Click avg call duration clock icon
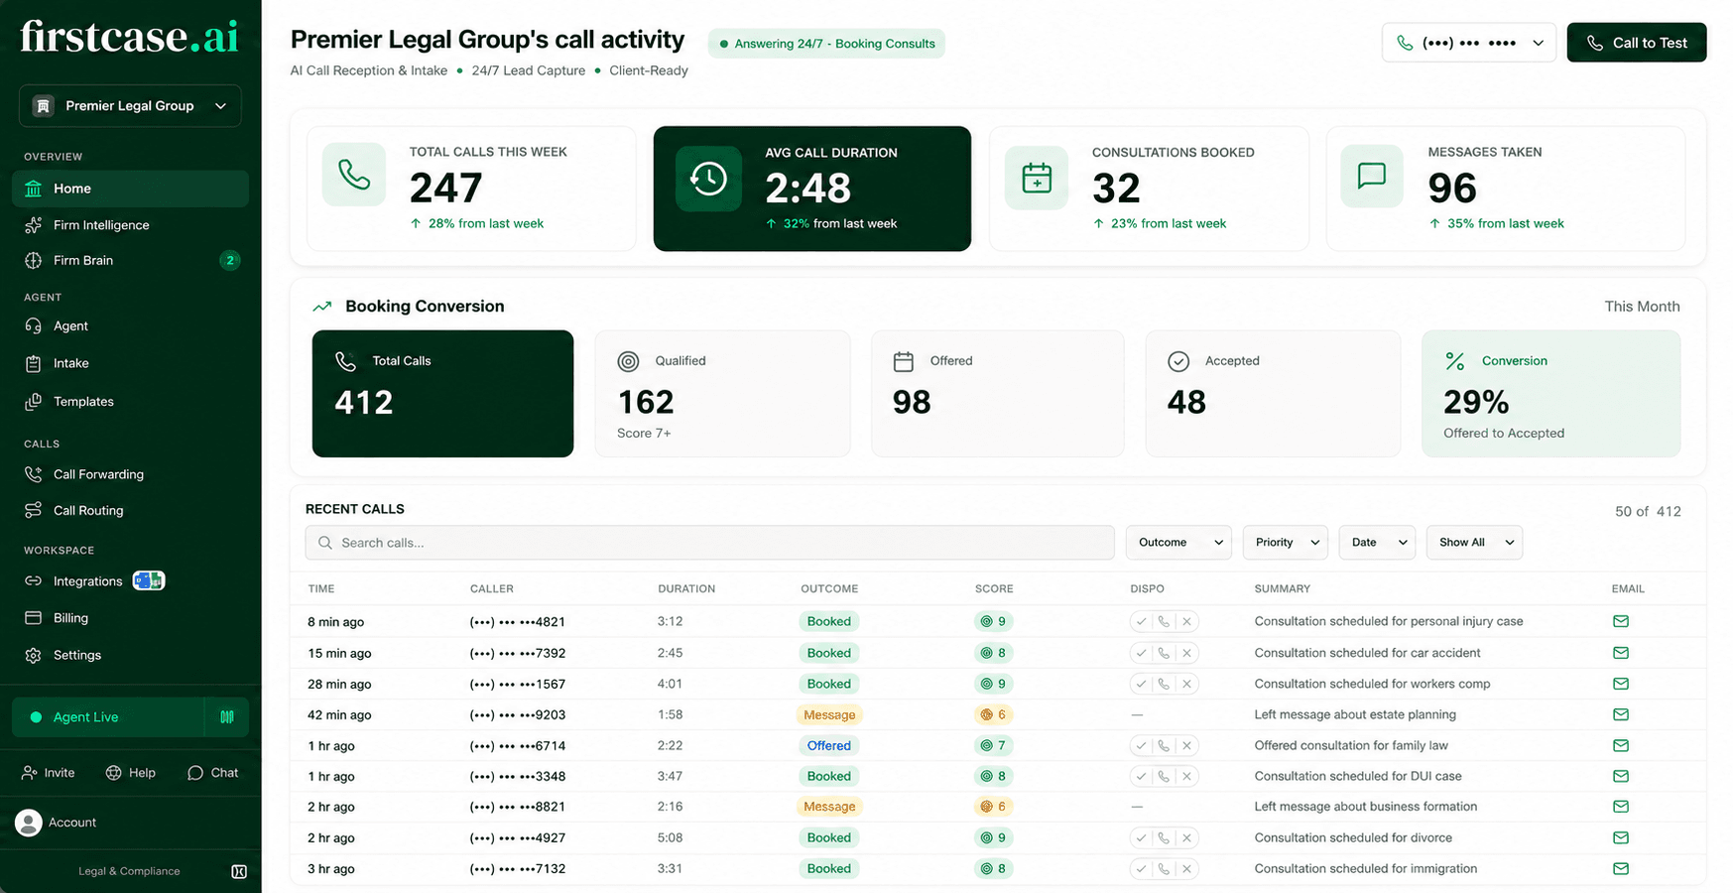1733x893 pixels. pos(708,179)
